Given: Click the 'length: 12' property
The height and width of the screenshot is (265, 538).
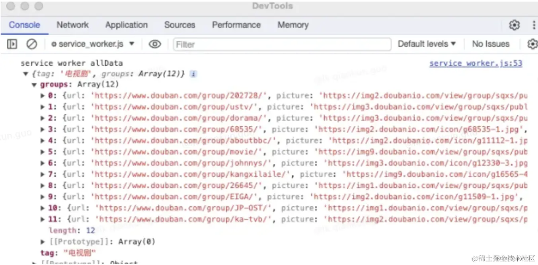Looking at the screenshot, I should click(72, 230).
